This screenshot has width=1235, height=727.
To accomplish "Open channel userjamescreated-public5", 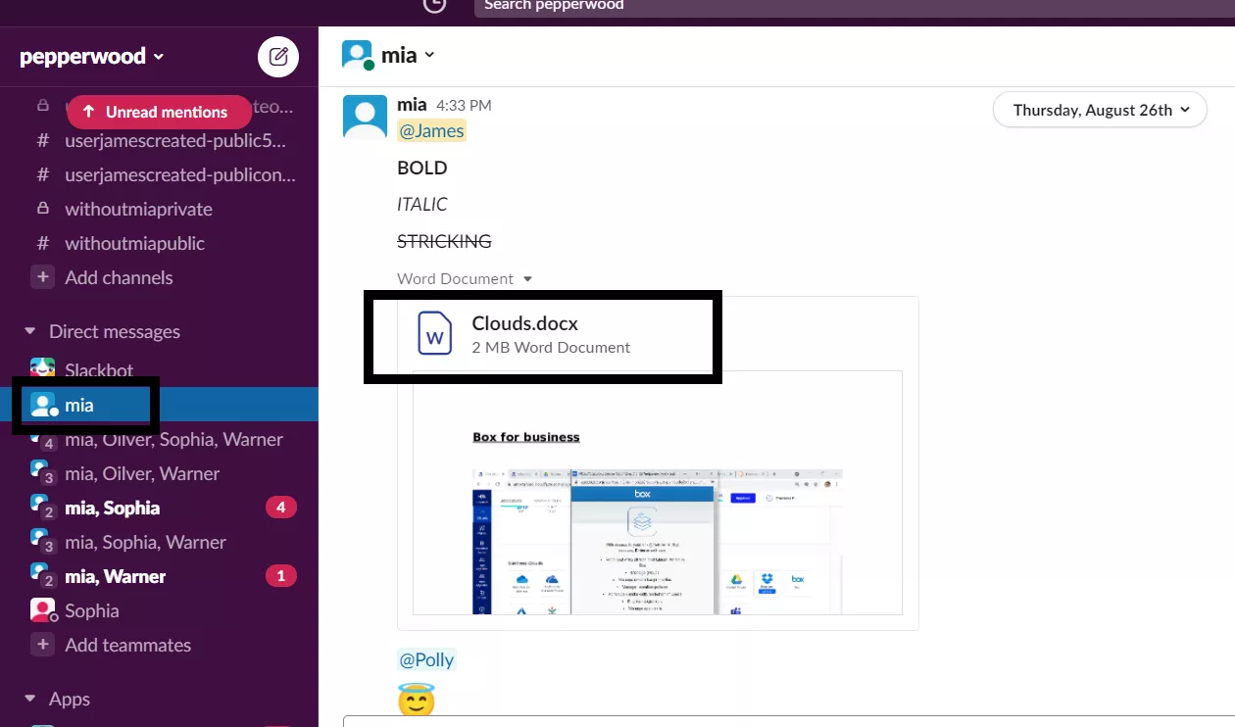I will [175, 140].
